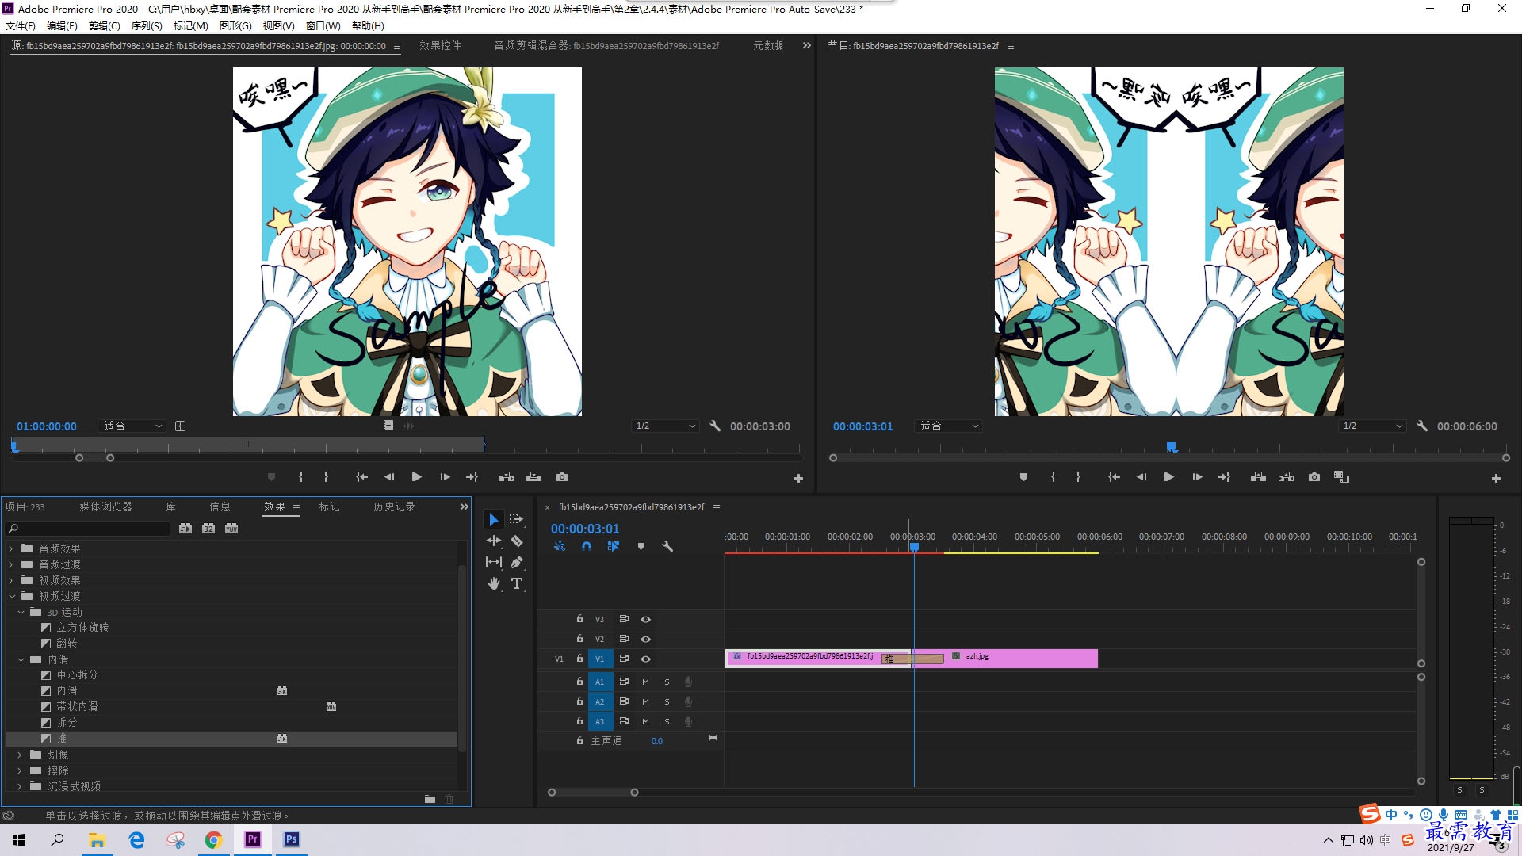Viewport: 1522px width, 856px height.
Task: Solo audio track A2
Action: click(667, 702)
